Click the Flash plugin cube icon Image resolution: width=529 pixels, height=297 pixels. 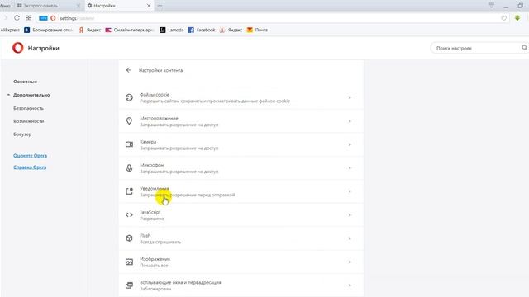[129, 238]
